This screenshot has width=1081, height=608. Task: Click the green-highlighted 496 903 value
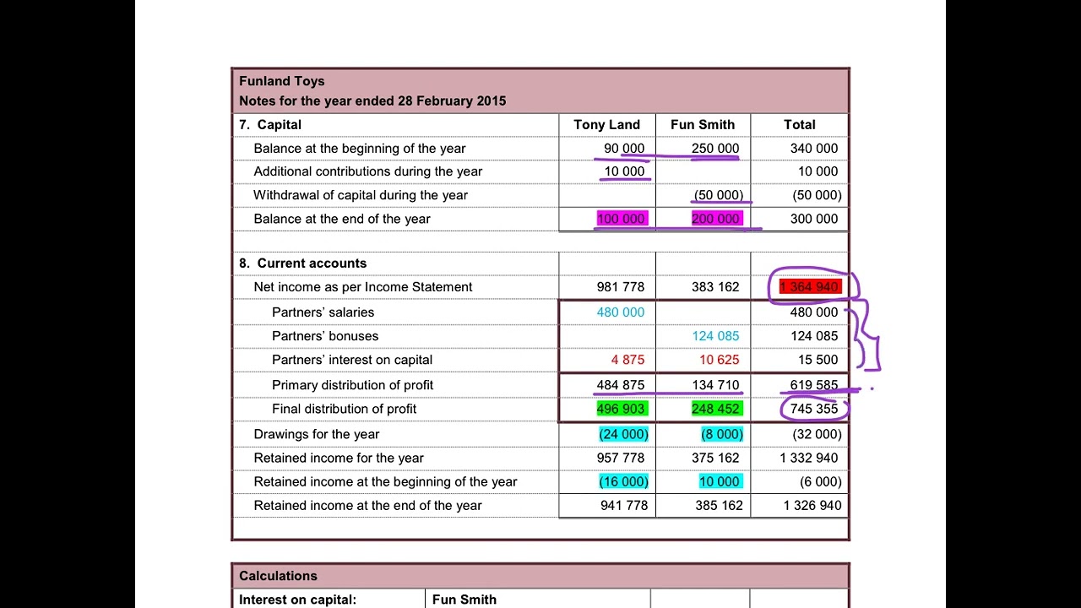coord(621,409)
